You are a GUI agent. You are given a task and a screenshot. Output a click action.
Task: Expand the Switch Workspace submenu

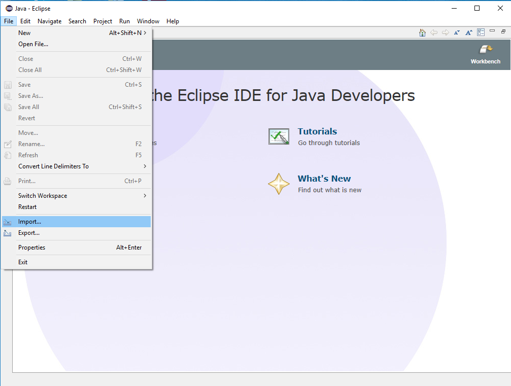click(76, 195)
